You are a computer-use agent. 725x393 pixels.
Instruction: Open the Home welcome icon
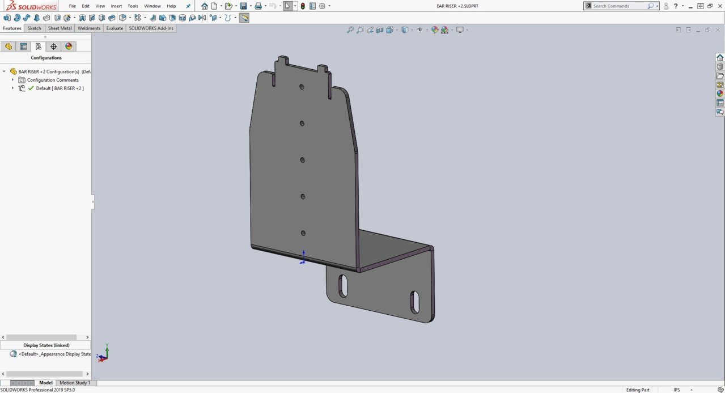(x=205, y=6)
